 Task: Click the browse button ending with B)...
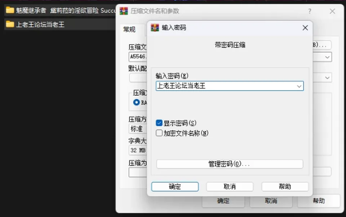point(322,45)
